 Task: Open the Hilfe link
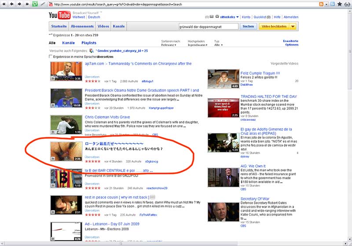coord(277,17)
